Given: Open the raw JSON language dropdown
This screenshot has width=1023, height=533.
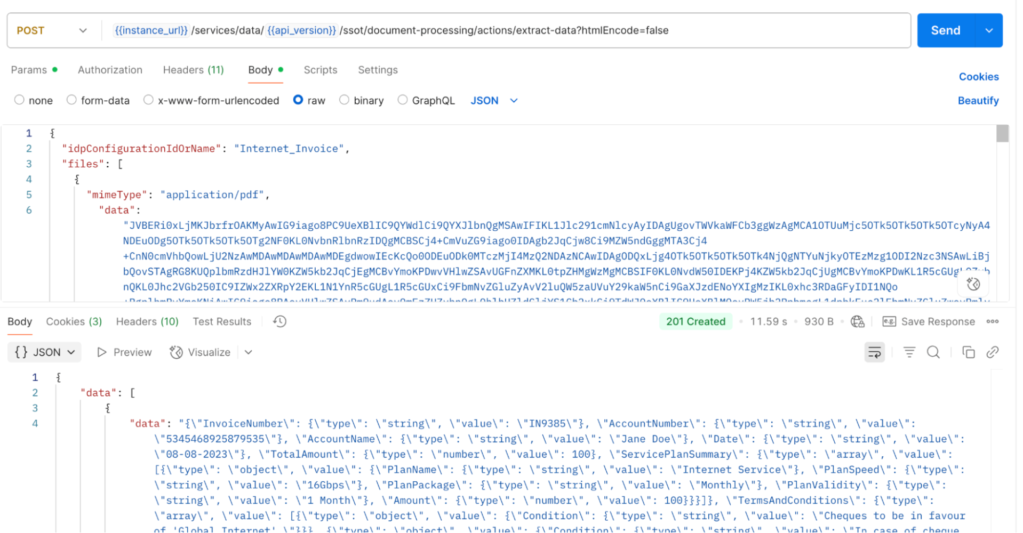Looking at the screenshot, I should click(494, 101).
